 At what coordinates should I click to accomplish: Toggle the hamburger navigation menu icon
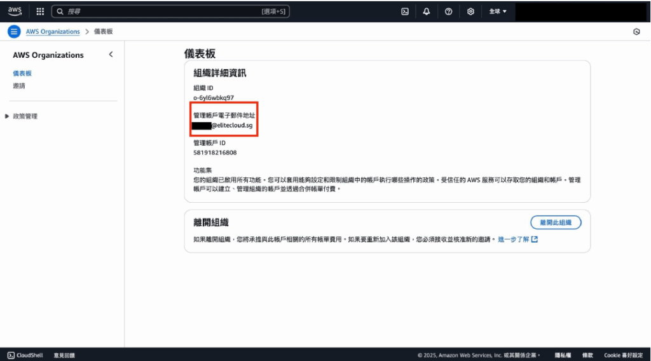[x=14, y=32]
